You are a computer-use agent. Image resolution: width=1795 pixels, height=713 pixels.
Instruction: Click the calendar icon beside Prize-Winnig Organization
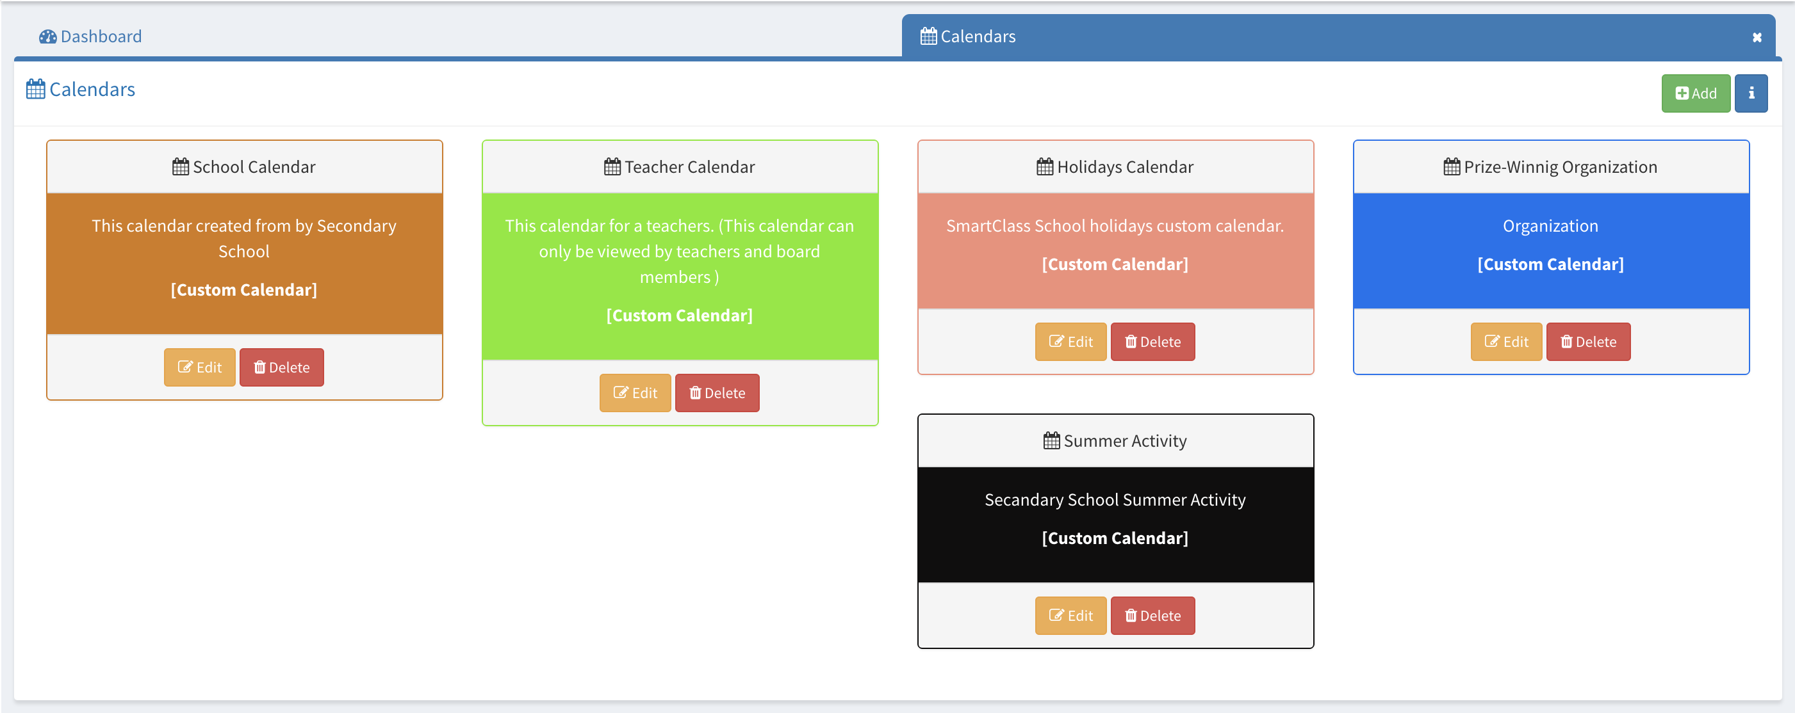[x=1452, y=167]
